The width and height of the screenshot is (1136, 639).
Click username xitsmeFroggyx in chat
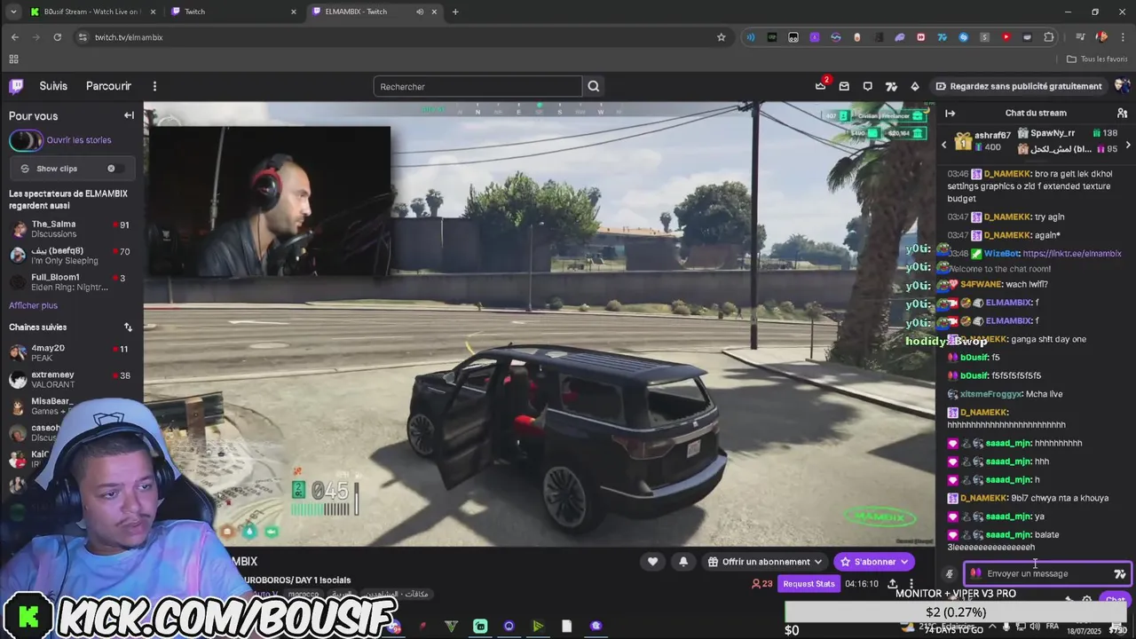click(x=991, y=394)
